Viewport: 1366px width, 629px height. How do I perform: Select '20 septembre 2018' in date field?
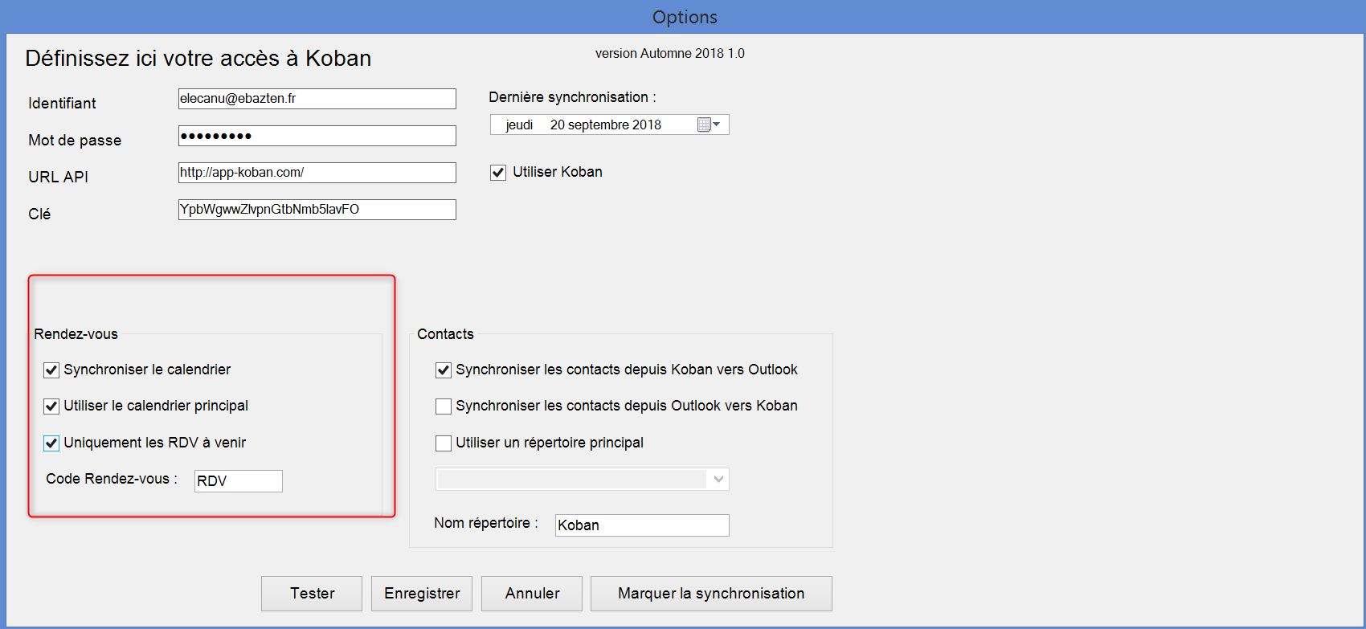coord(606,125)
